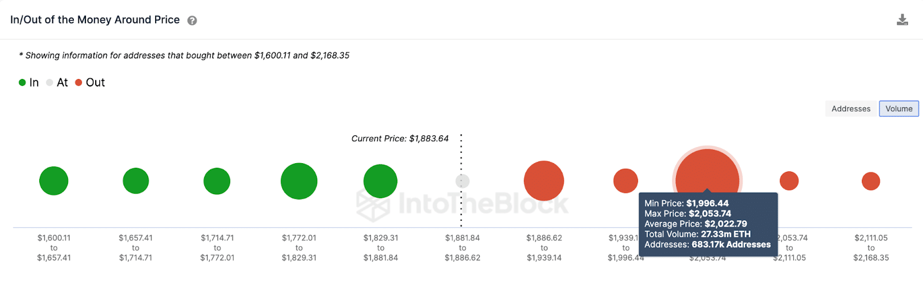
Task: Toggle the gray At legend item
Action: (x=57, y=82)
